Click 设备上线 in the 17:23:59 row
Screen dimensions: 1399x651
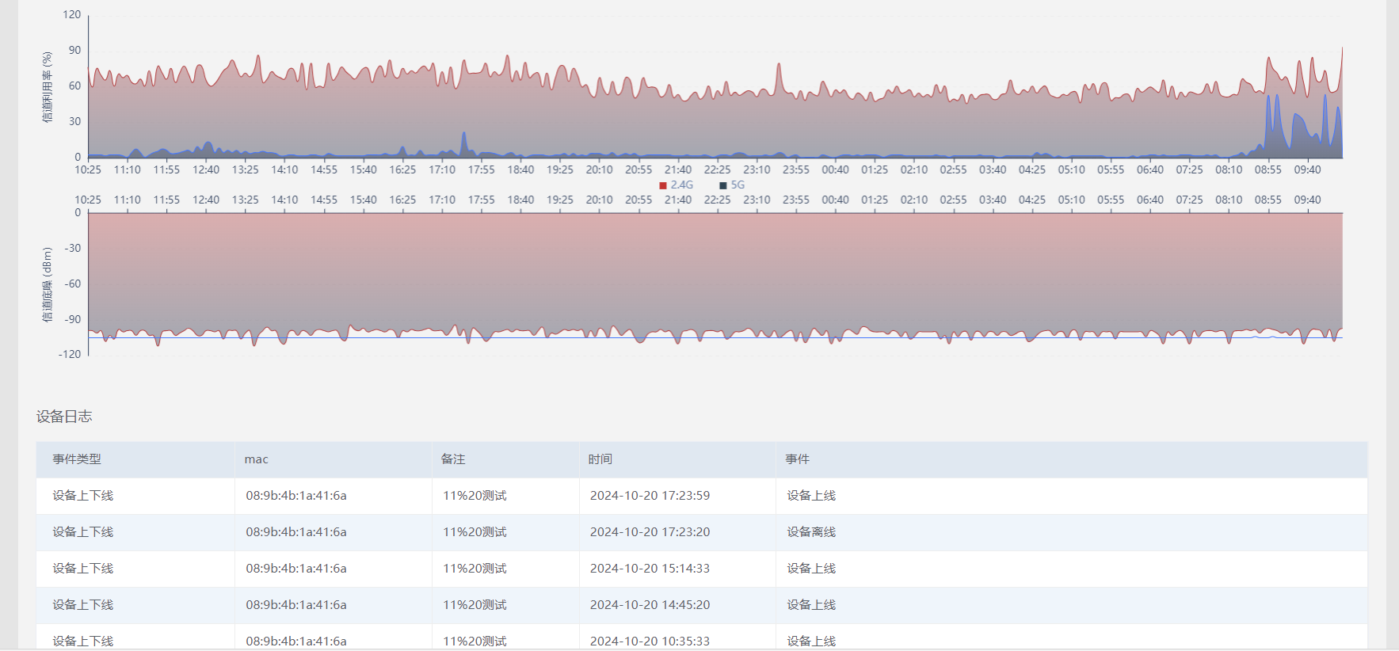[811, 496]
